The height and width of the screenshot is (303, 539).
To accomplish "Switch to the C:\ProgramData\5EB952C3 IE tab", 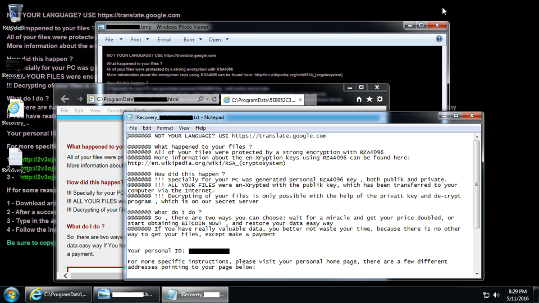I will [x=258, y=100].
